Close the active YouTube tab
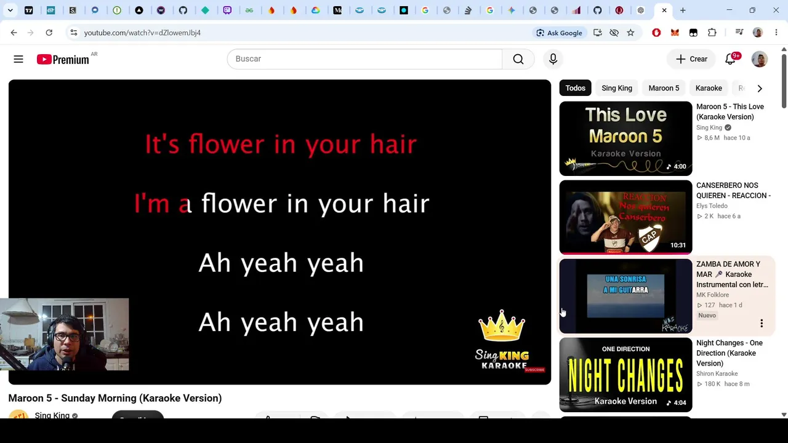Image resolution: width=788 pixels, height=443 pixels. [x=664, y=10]
